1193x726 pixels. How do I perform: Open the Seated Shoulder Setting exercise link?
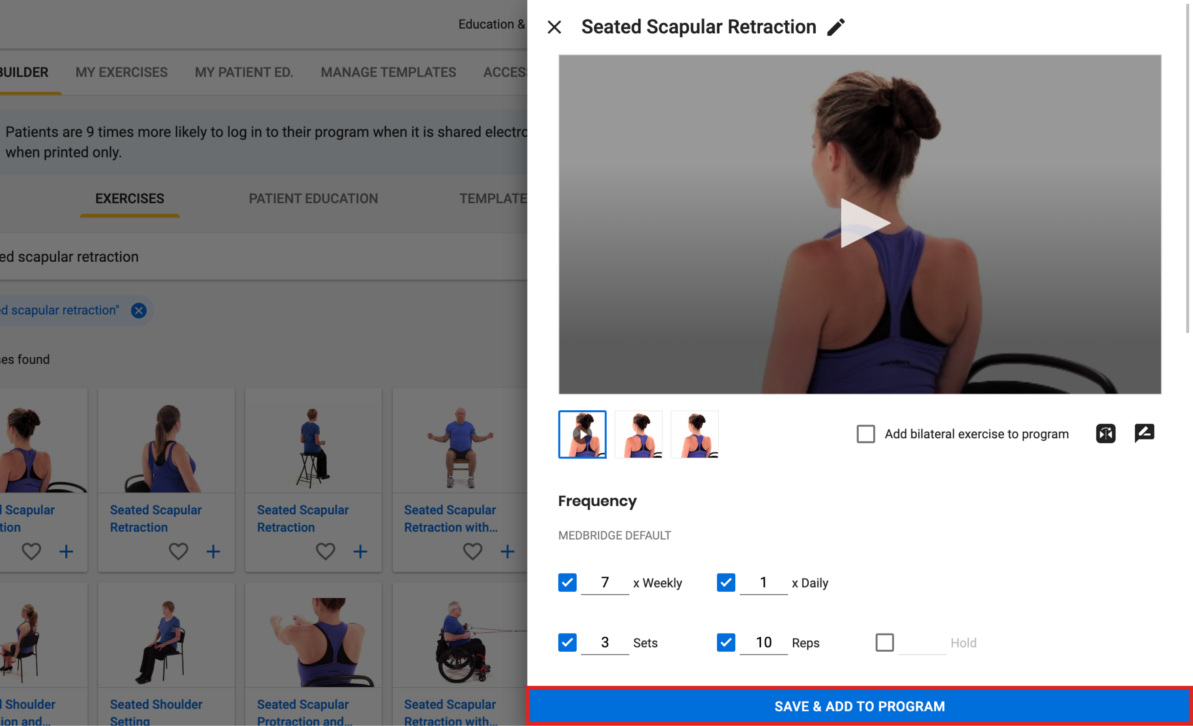156,712
